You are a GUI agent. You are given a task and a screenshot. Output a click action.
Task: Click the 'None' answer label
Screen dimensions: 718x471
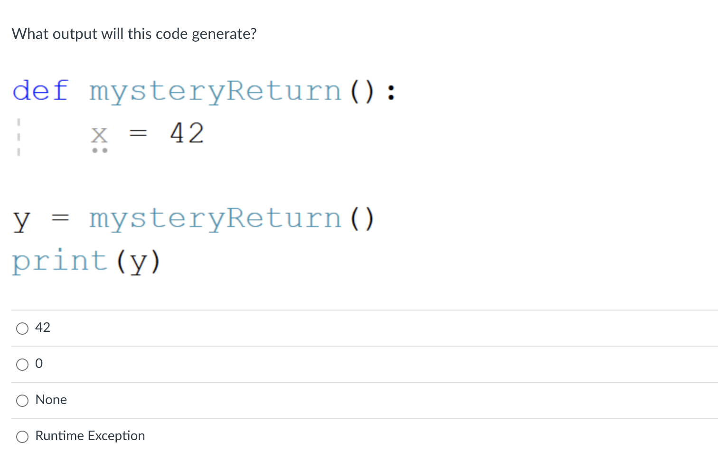(x=51, y=400)
